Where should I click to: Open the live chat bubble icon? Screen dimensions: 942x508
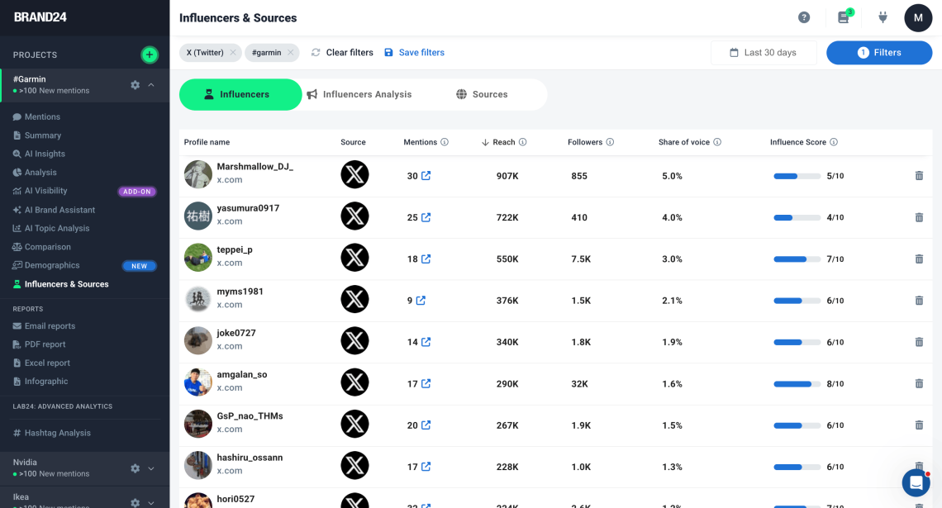click(916, 482)
